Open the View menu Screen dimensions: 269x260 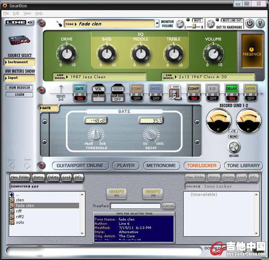tap(27, 13)
